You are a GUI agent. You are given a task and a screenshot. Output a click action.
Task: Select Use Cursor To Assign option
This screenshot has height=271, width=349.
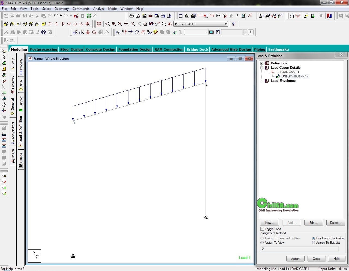[314, 238]
